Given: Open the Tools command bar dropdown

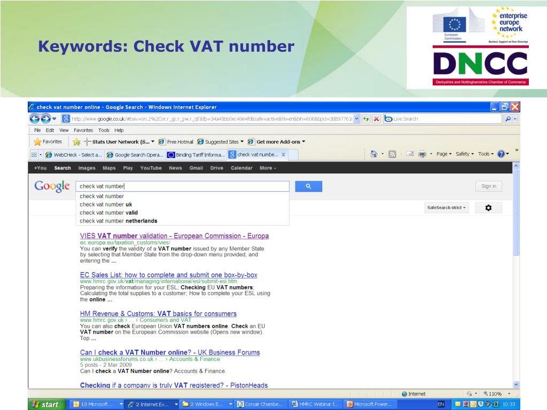Looking at the screenshot, I should tap(486, 154).
